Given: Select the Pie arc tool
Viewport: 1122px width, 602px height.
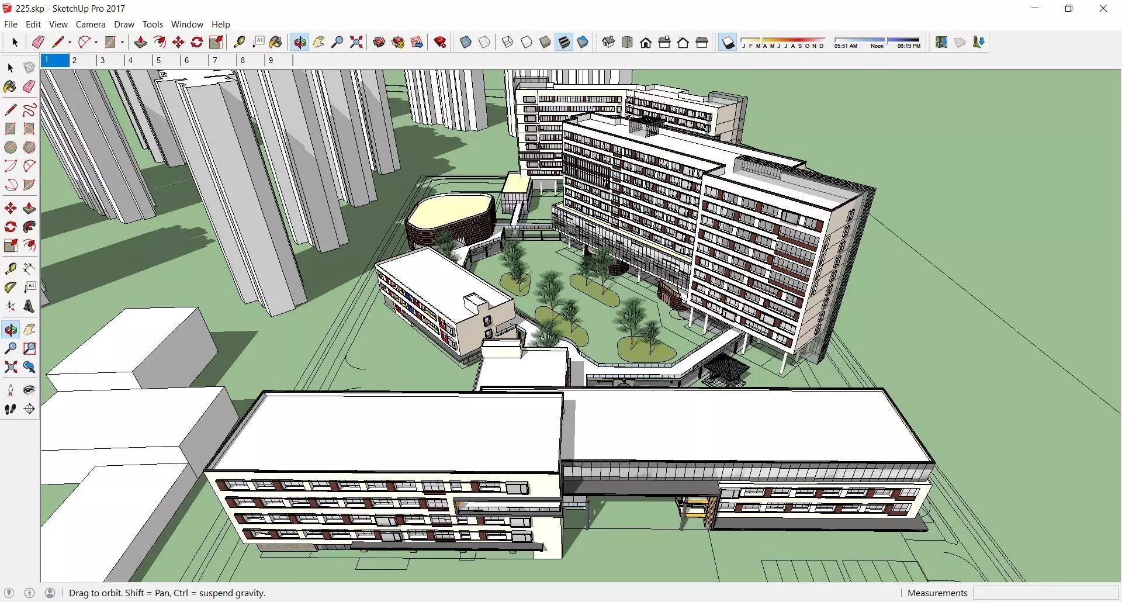Looking at the screenshot, I should (x=29, y=185).
